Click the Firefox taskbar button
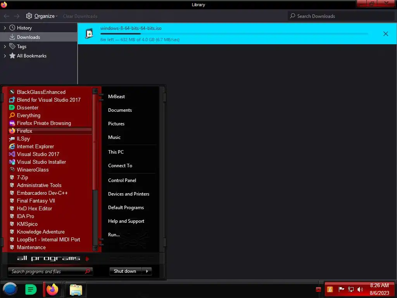397x298 pixels. (52, 289)
